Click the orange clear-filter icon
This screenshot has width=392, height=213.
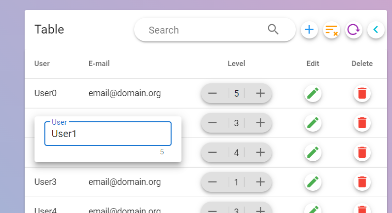click(331, 30)
